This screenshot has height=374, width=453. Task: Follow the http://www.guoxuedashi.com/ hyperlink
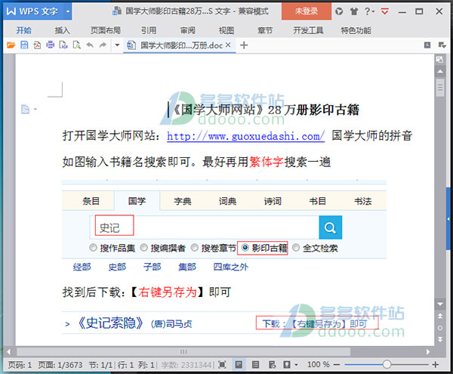(245, 136)
